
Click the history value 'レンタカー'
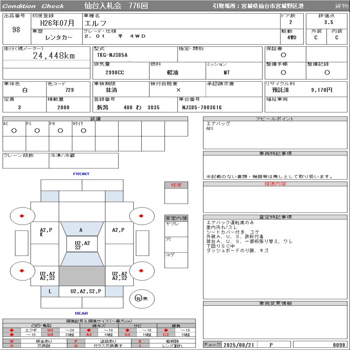click(59, 38)
